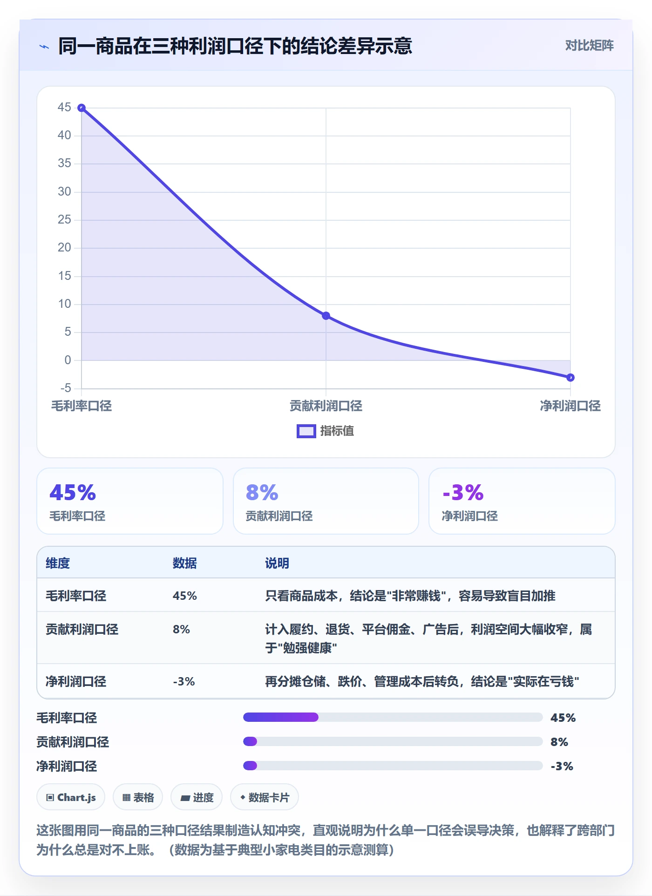
Task: Click the lightning icon beside the title
Action: 44,46
